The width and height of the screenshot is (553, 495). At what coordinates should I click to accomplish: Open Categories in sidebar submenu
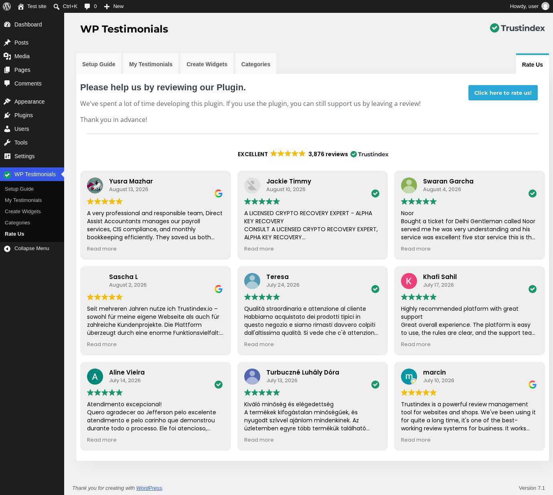[17, 223]
